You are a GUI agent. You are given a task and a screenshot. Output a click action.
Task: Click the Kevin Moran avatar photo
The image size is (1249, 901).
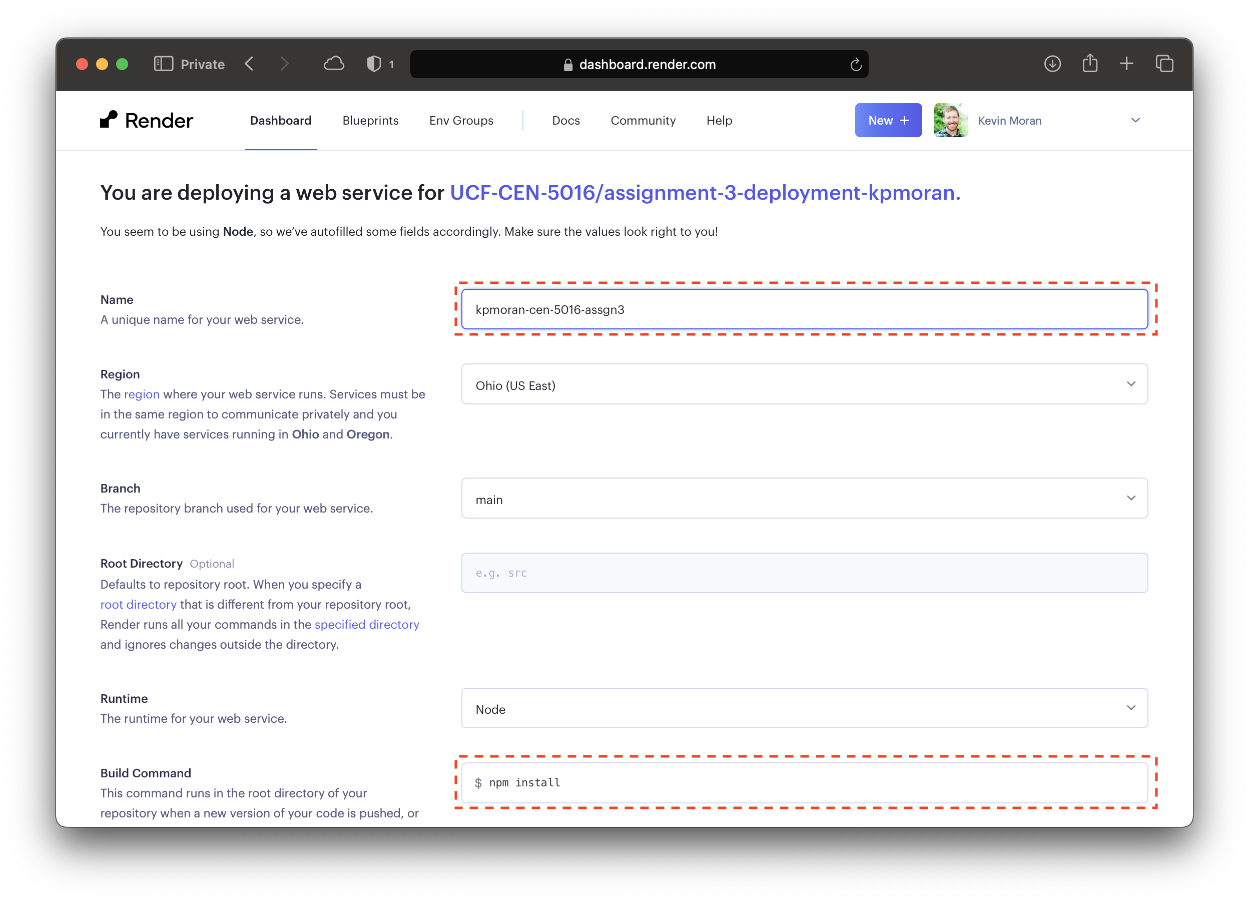[x=951, y=120]
